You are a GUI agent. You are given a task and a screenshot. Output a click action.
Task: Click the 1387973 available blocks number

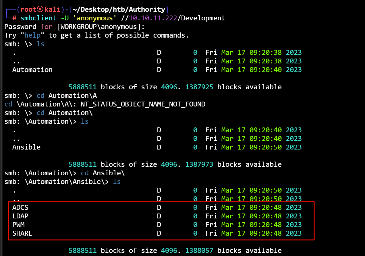click(199, 164)
